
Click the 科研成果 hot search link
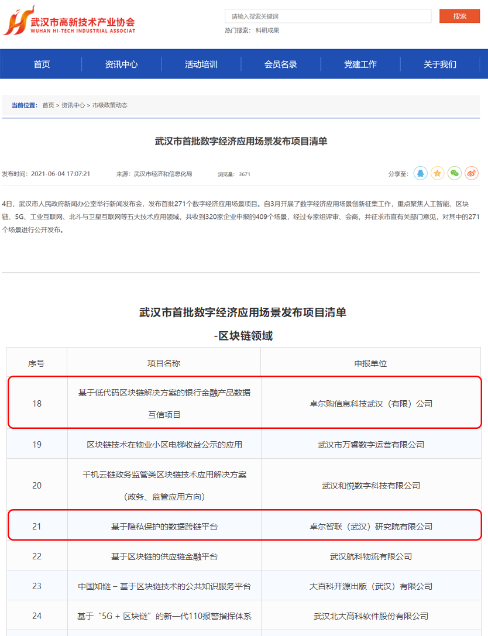[267, 30]
